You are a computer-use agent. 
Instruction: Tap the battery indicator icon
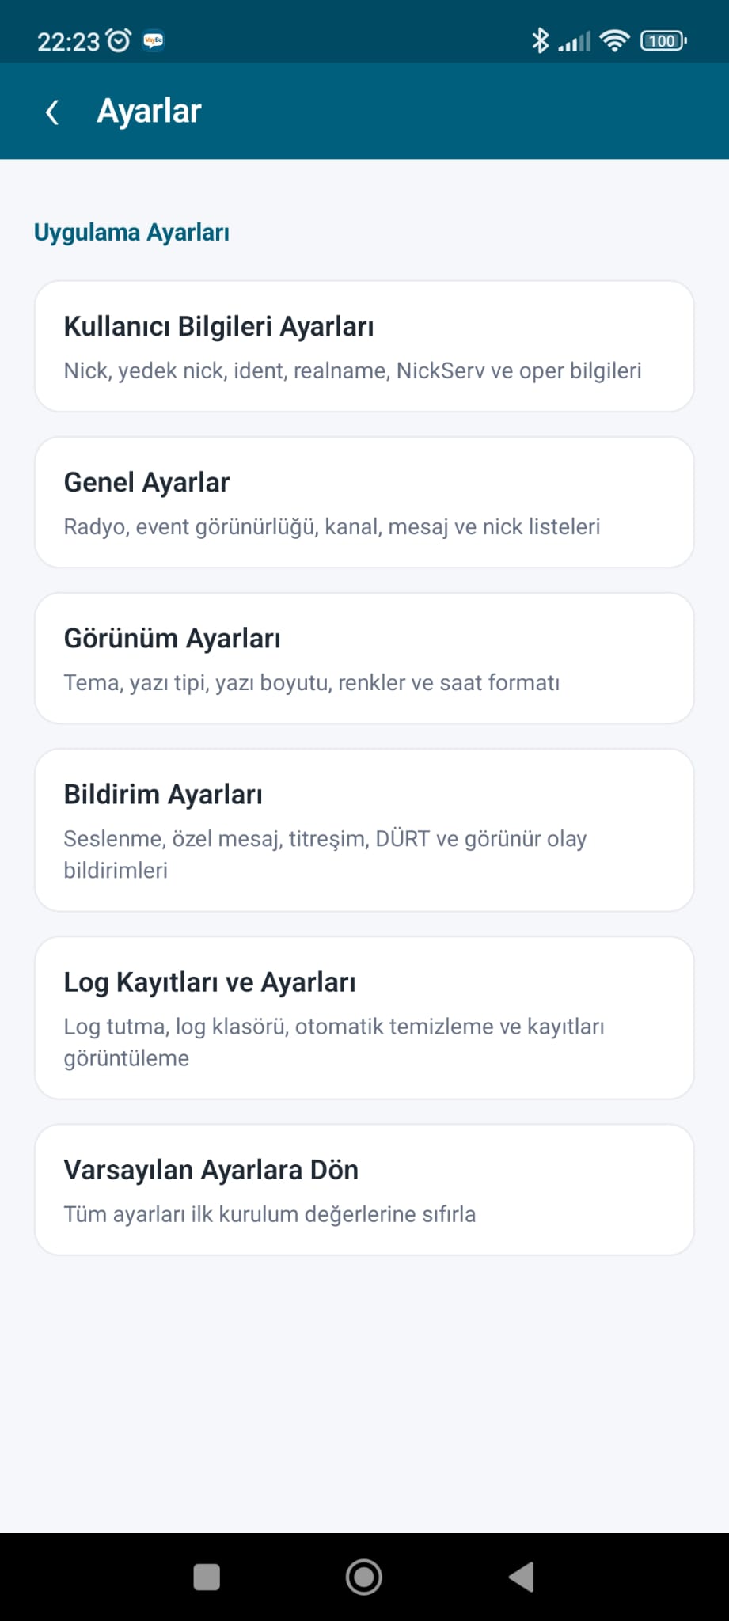click(x=663, y=41)
